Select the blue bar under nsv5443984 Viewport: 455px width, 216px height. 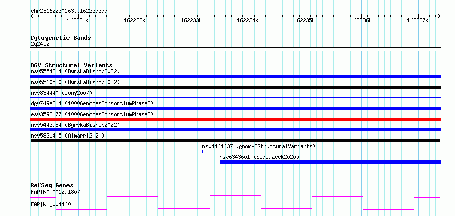(x=235, y=130)
